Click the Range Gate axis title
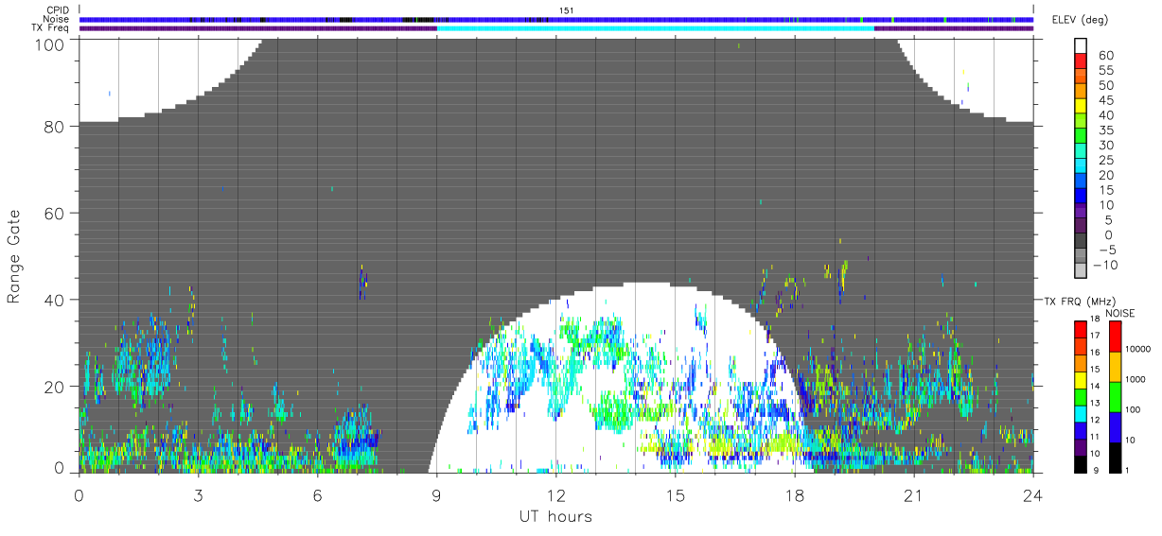Screen dimensions: 1162x536 [14, 256]
